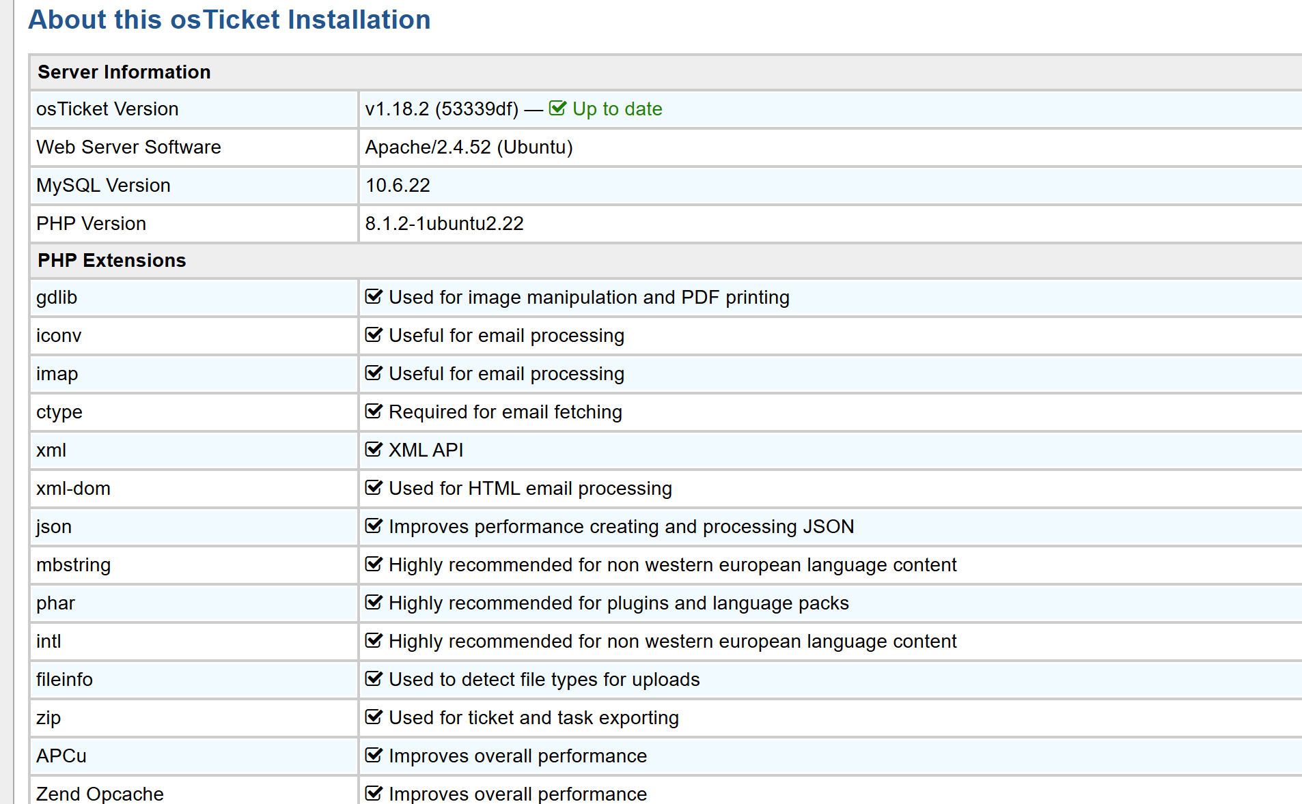
Task: Click the PHP Version 8.1.2-1ubuntu2.22 value
Action: coord(444,224)
